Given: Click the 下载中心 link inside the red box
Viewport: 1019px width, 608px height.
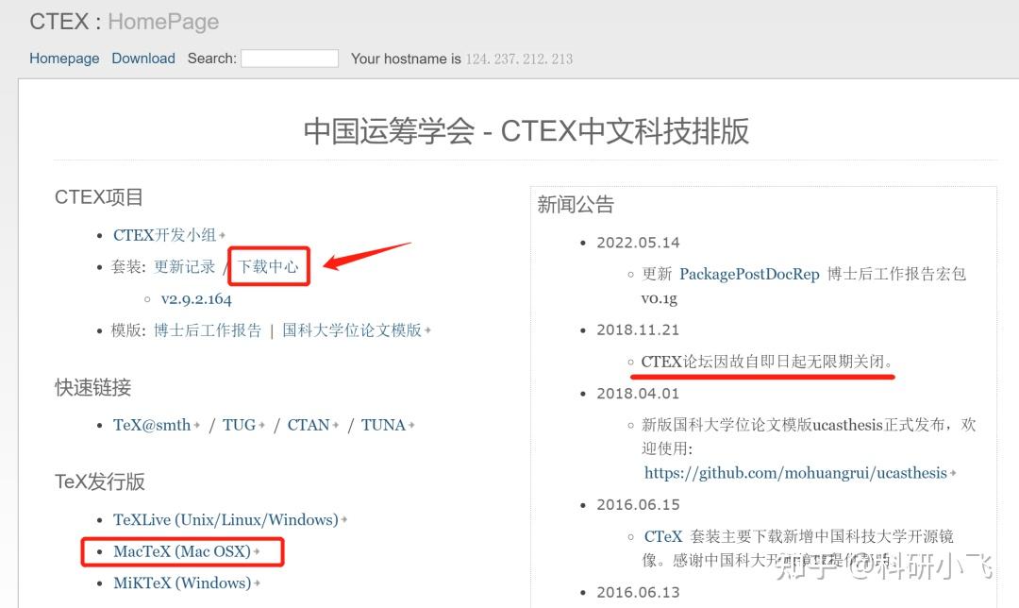Looking at the screenshot, I should coord(267,266).
